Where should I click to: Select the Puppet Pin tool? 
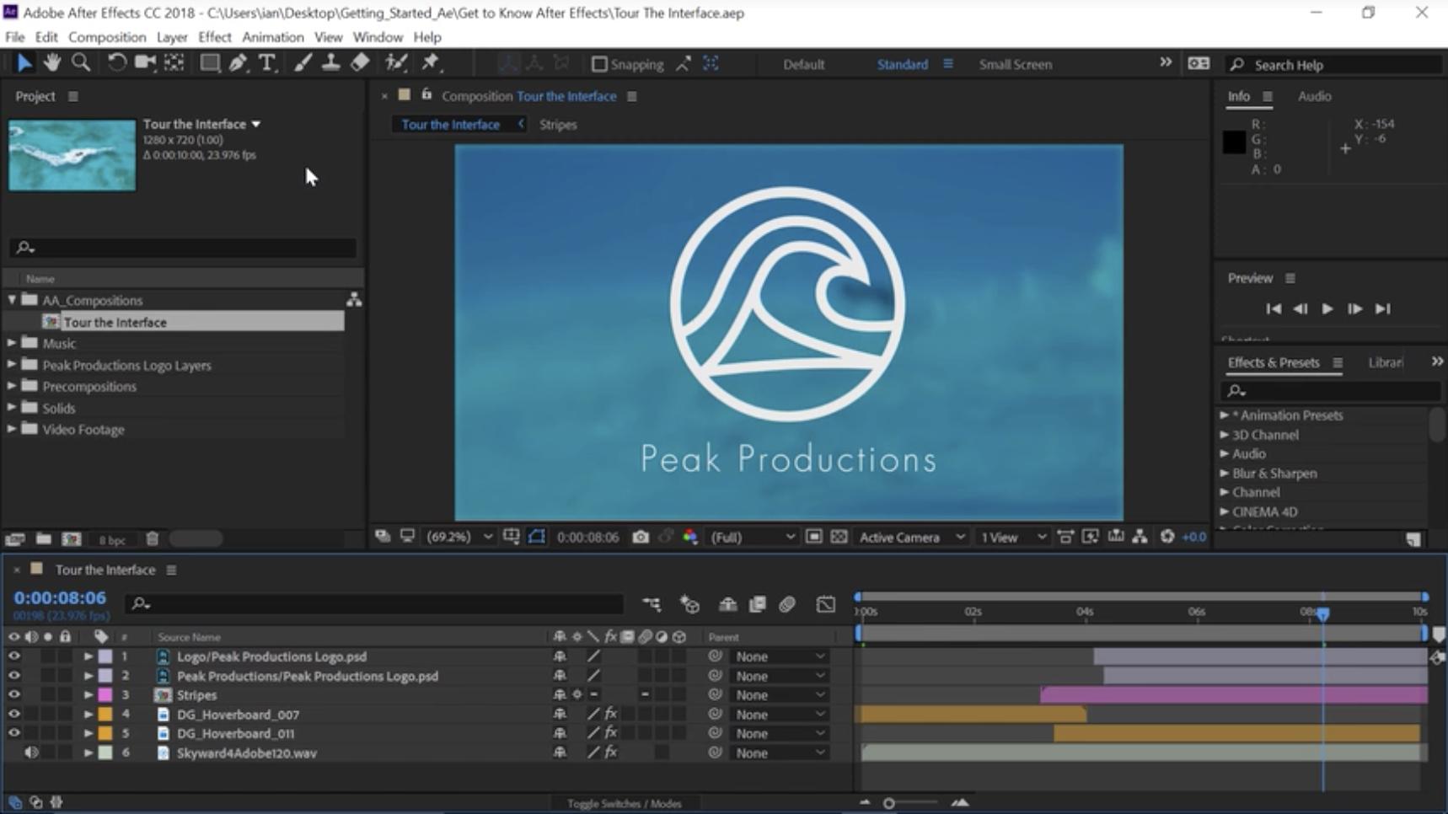coord(431,62)
